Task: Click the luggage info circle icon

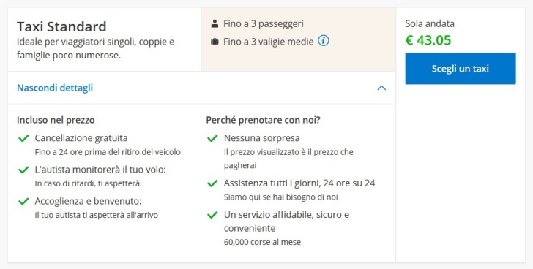Action: click(324, 41)
